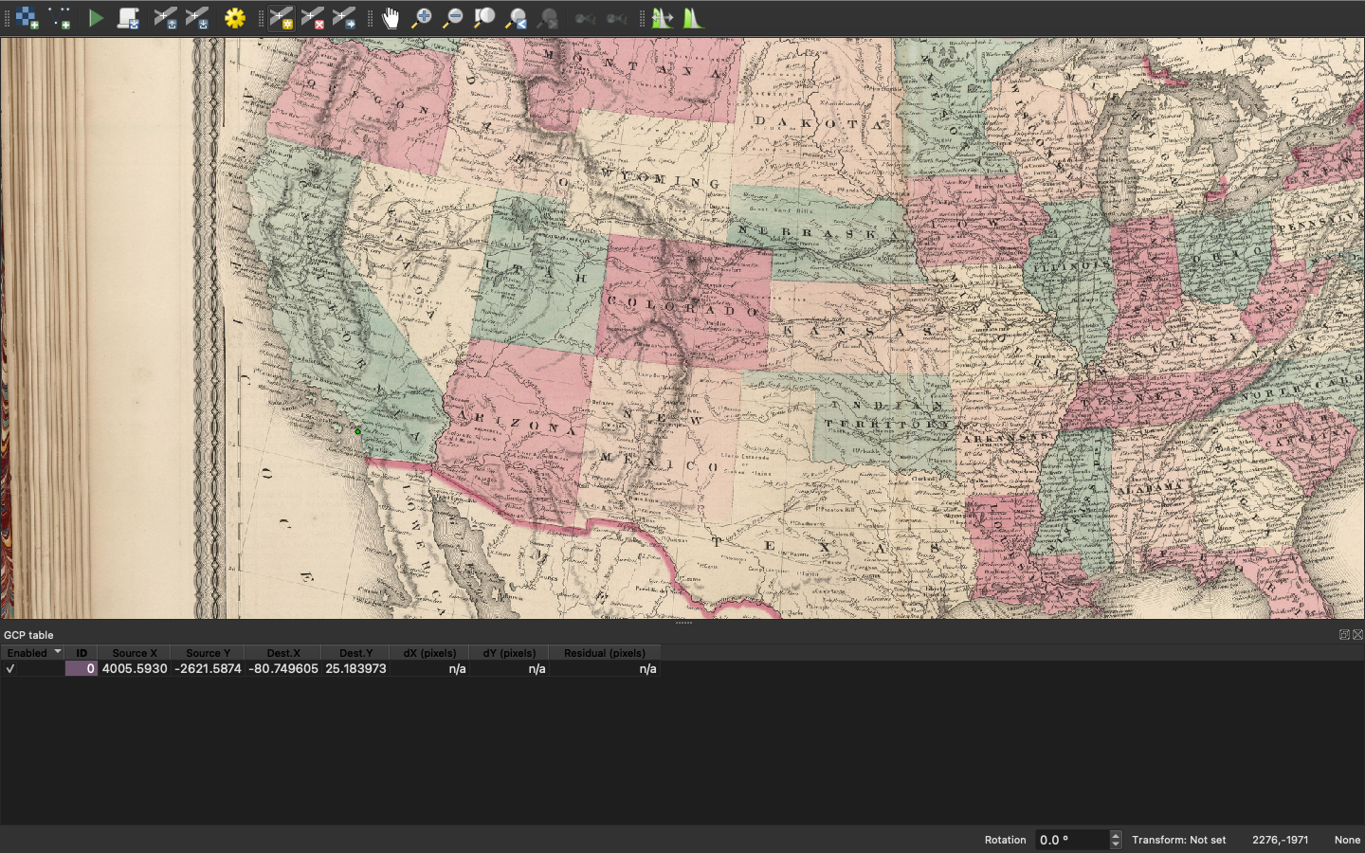Select the Delete Point tool

313,18
